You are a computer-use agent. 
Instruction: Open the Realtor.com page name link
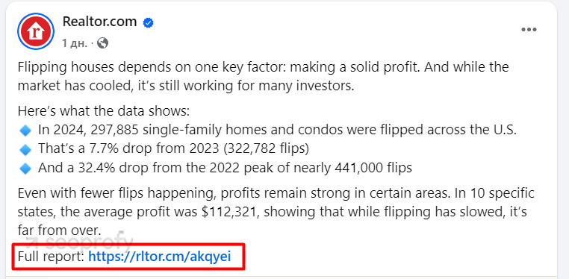99,22
